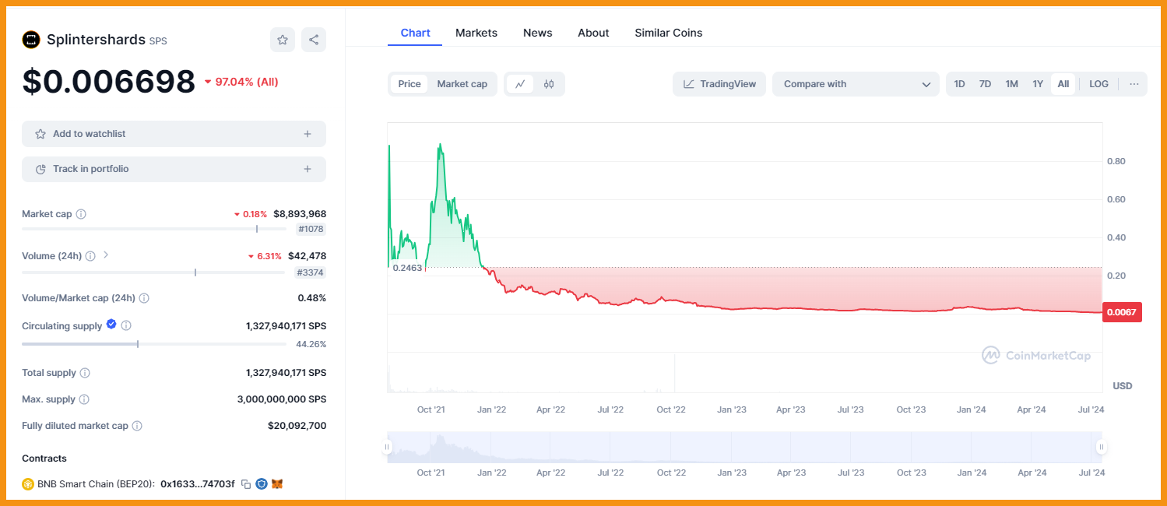Go to the News tab

[x=538, y=33]
